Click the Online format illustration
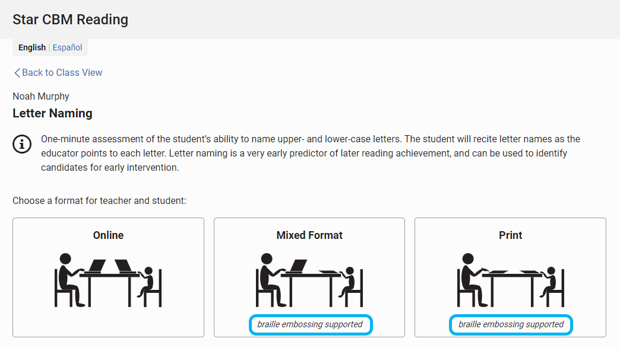 (x=108, y=280)
